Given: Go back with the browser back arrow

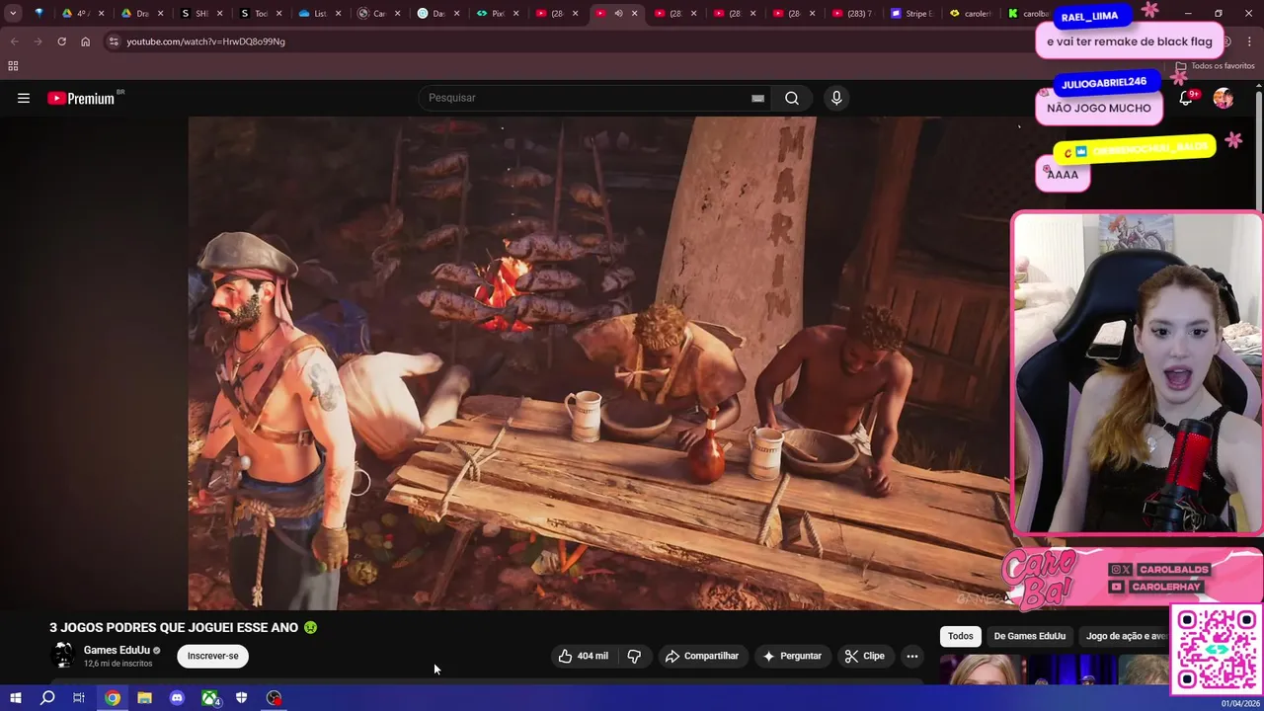Looking at the screenshot, I should (14, 41).
